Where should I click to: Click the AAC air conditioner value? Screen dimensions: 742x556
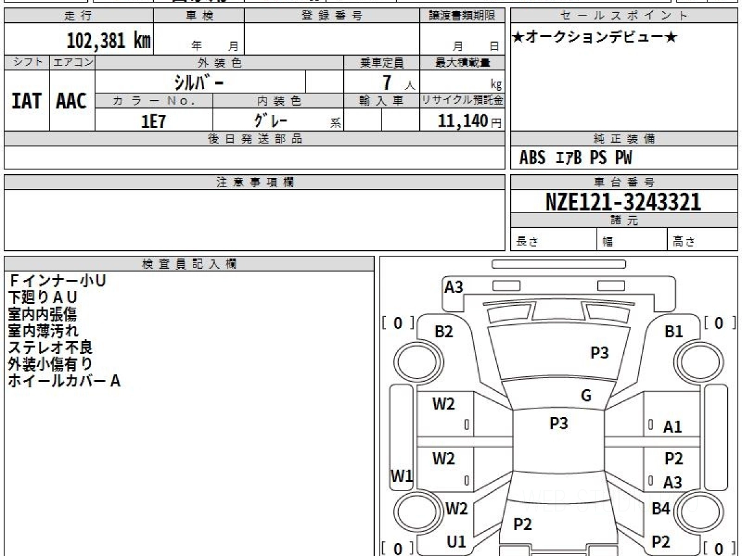pos(72,101)
